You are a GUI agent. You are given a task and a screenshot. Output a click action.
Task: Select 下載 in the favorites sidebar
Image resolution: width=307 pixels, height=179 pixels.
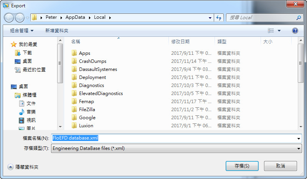coord(27,53)
